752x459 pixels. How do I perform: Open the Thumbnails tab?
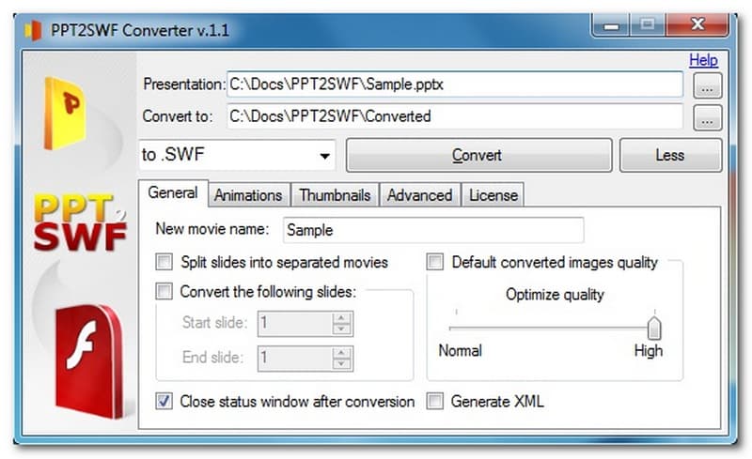tap(335, 195)
